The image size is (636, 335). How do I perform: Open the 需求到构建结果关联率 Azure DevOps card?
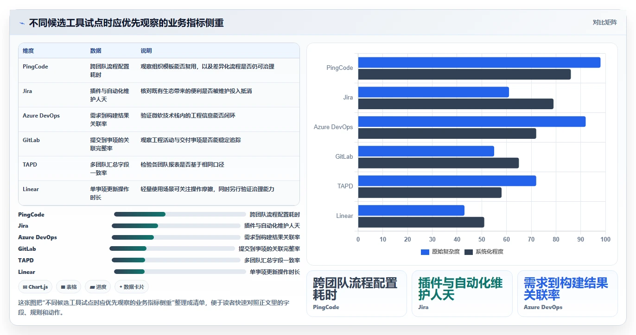[567, 293]
